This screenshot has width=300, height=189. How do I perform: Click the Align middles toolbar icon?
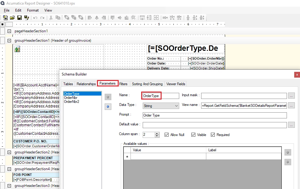120,18
